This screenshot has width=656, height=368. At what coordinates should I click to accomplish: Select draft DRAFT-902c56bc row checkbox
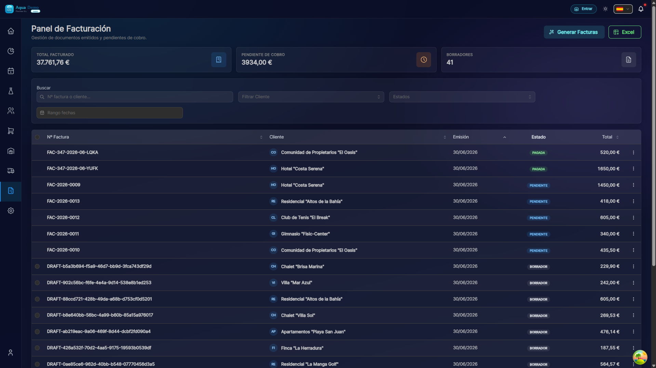click(x=37, y=283)
